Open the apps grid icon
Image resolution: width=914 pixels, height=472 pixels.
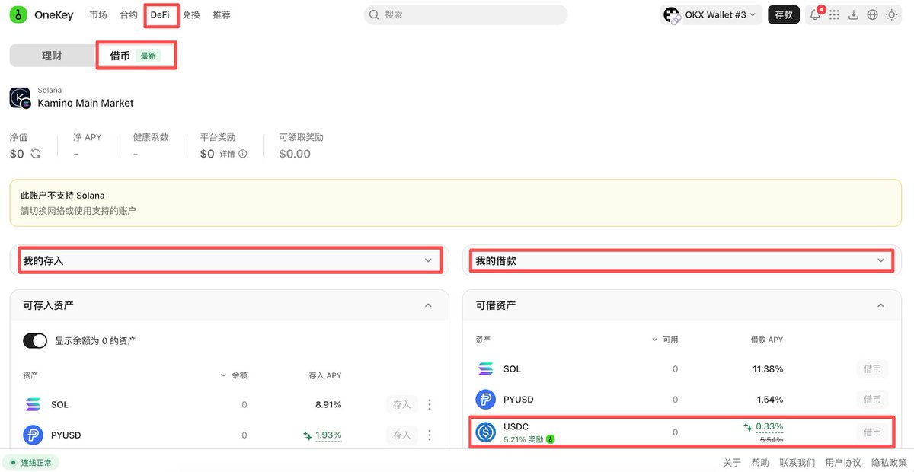pos(835,15)
